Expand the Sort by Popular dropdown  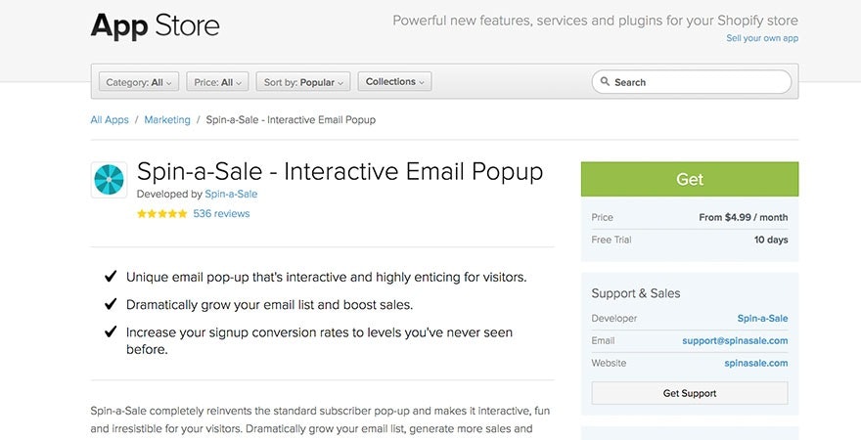click(x=304, y=82)
